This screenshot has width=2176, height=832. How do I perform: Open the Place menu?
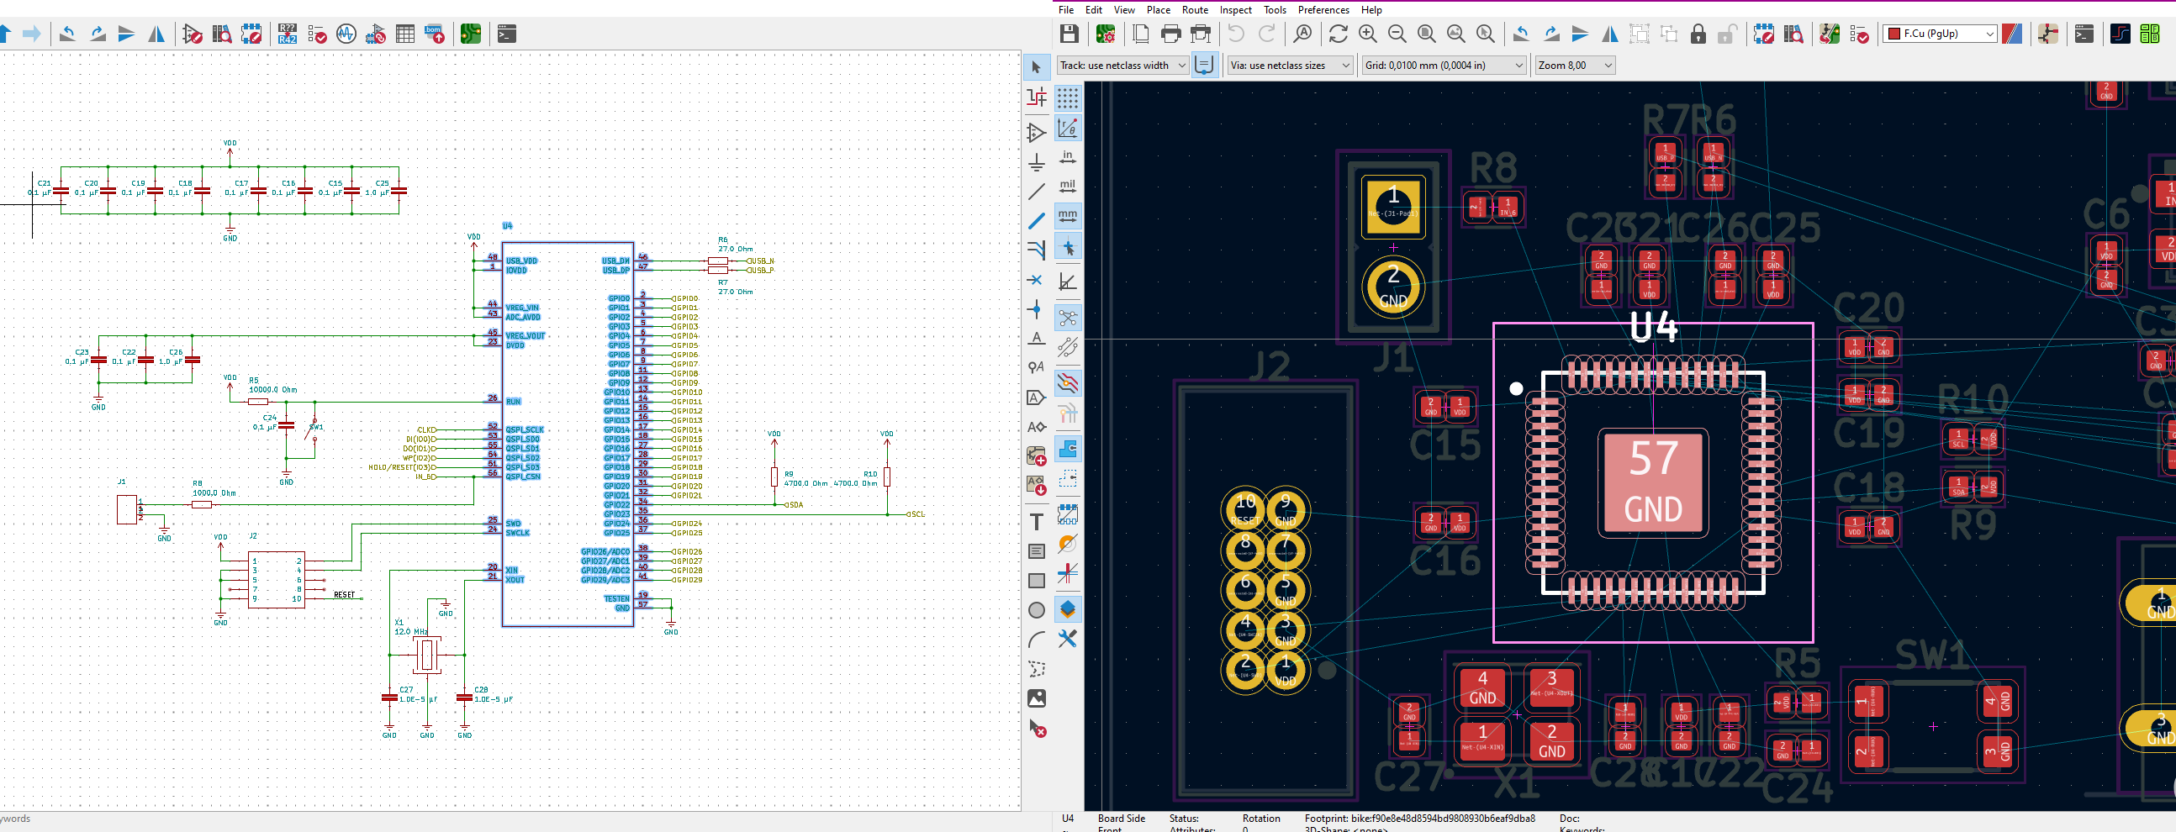point(1158,10)
